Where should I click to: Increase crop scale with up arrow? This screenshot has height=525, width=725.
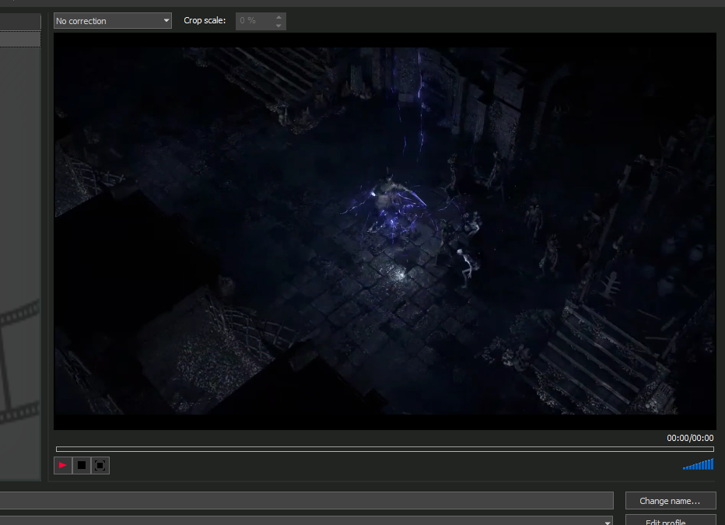(278, 17)
